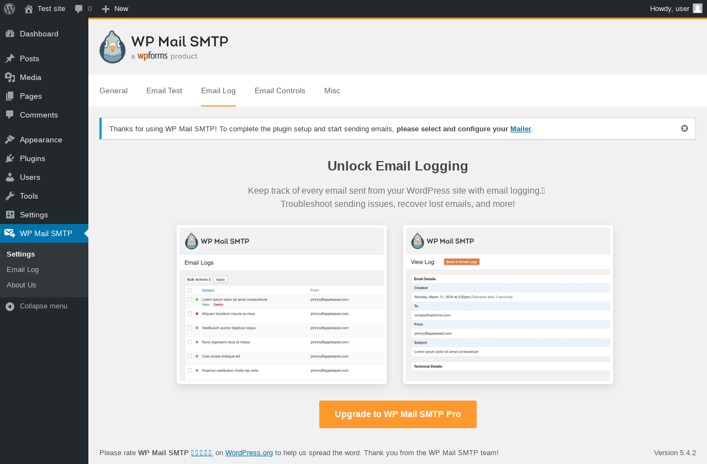This screenshot has width=707, height=464.
Task: Open About Us submenu item
Action: (22, 285)
